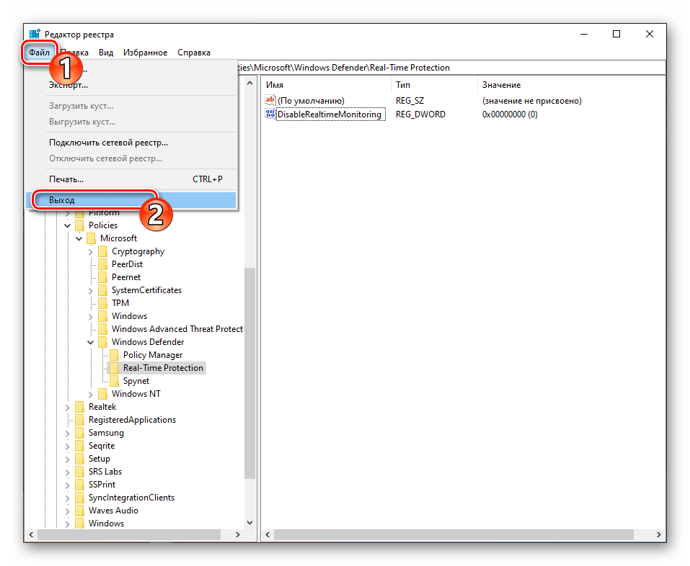
Task: Open the Справка menu
Action: (x=194, y=53)
